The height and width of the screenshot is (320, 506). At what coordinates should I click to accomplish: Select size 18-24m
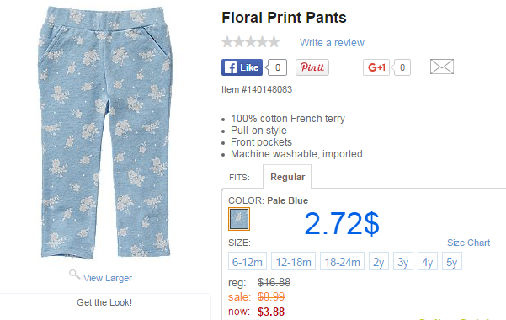(x=342, y=261)
